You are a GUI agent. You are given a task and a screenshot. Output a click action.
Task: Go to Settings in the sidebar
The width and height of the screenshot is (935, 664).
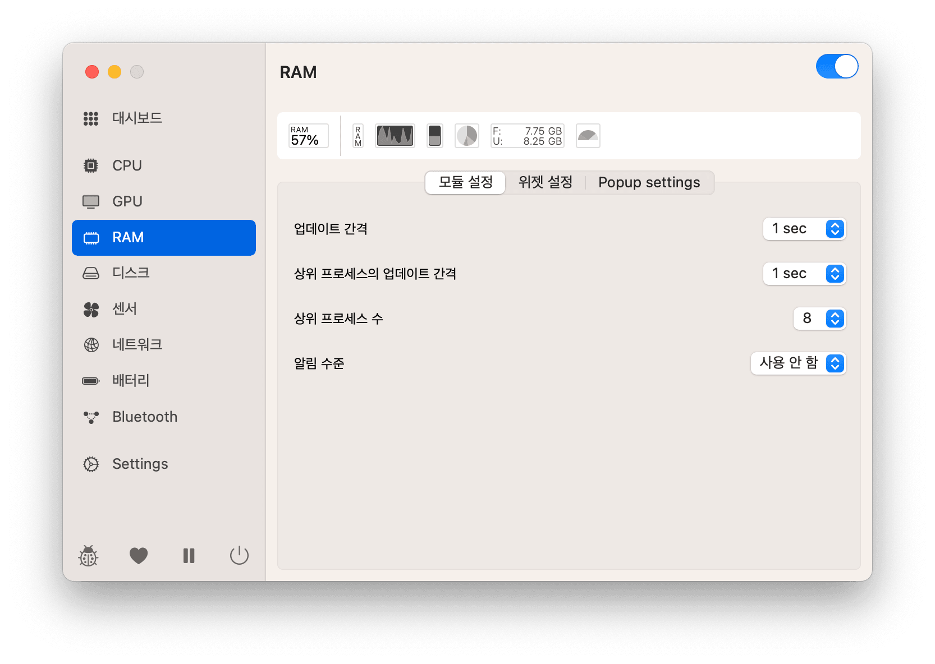[140, 464]
